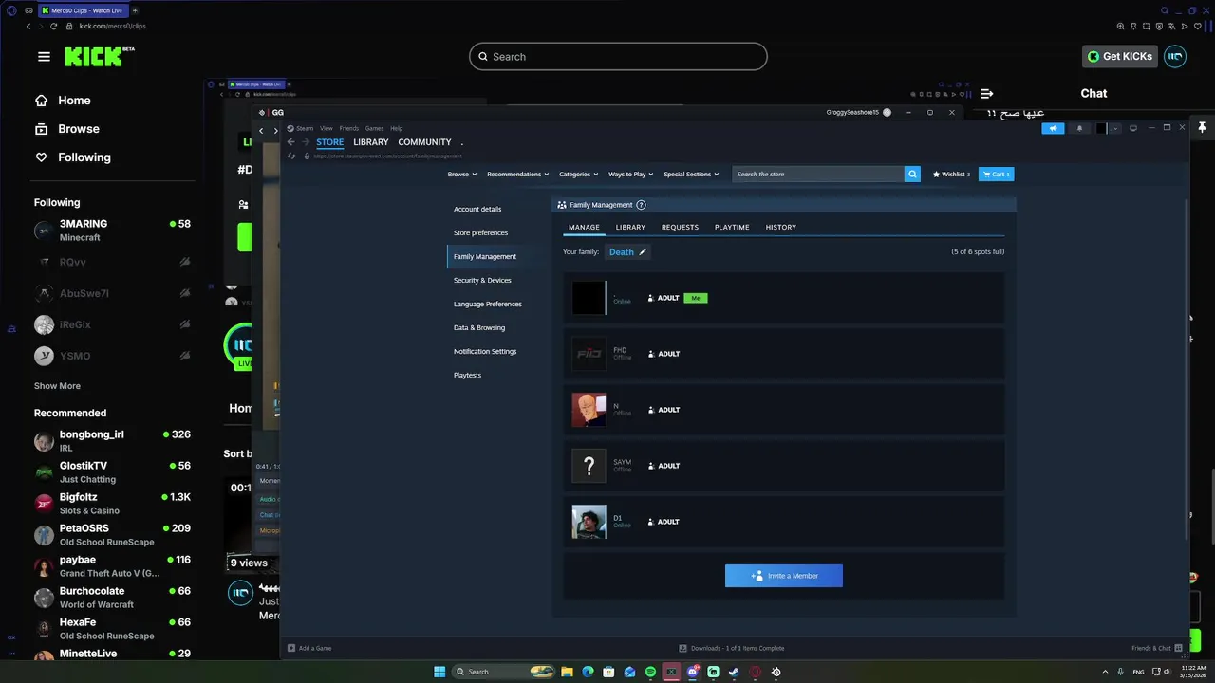Edit family name Death pencil icon
This screenshot has height=683, width=1215.
click(x=643, y=252)
